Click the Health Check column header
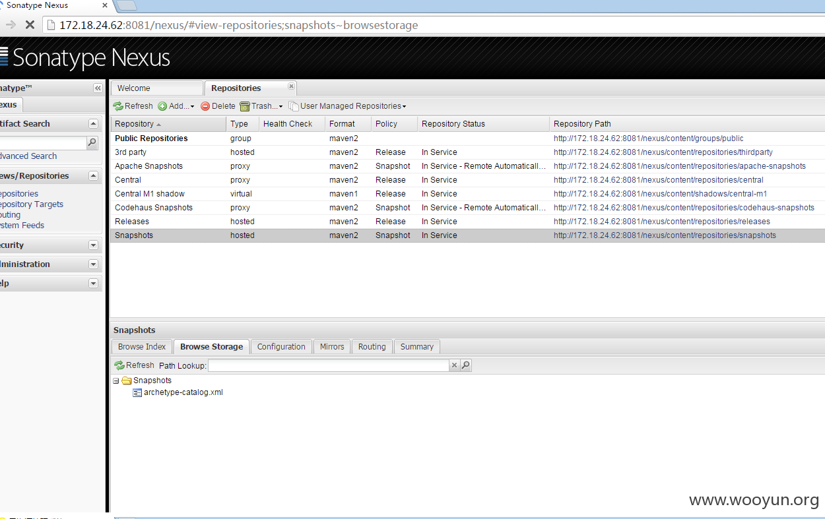The height and width of the screenshot is (519, 825). click(x=292, y=124)
